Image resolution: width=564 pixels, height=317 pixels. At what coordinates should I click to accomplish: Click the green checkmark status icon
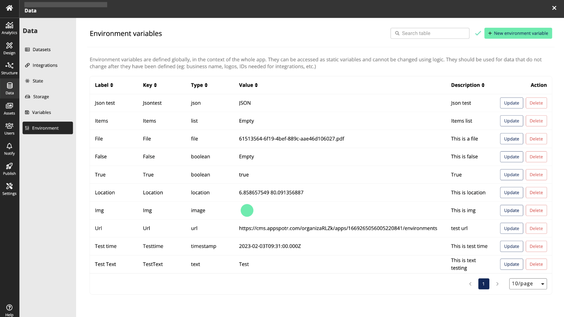tap(478, 33)
